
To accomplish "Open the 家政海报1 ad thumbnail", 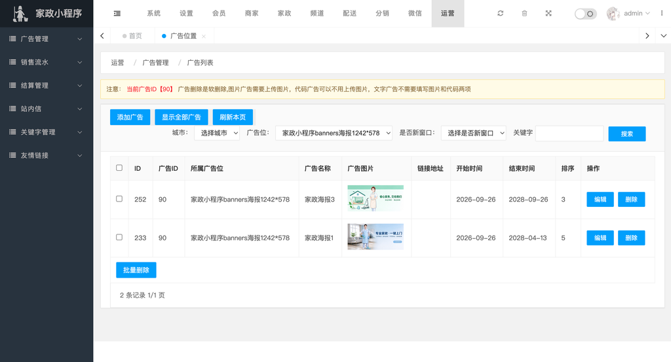I will pos(375,237).
